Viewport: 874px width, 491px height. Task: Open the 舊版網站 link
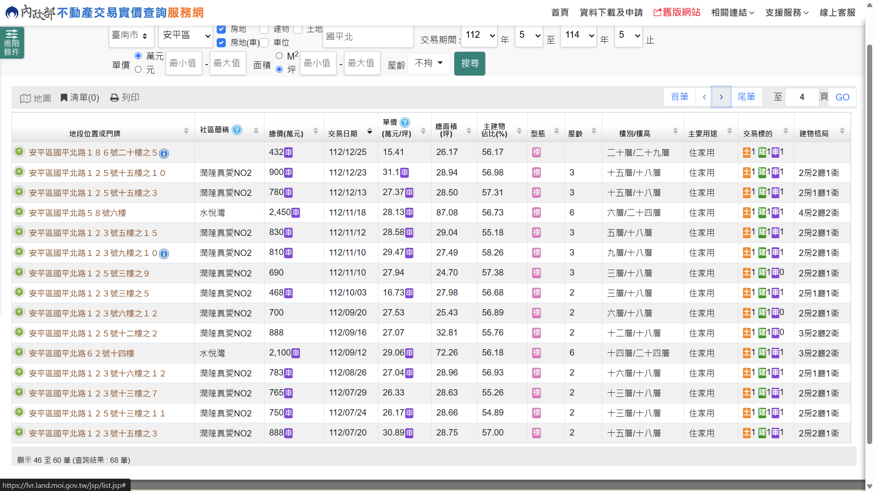click(x=676, y=12)
